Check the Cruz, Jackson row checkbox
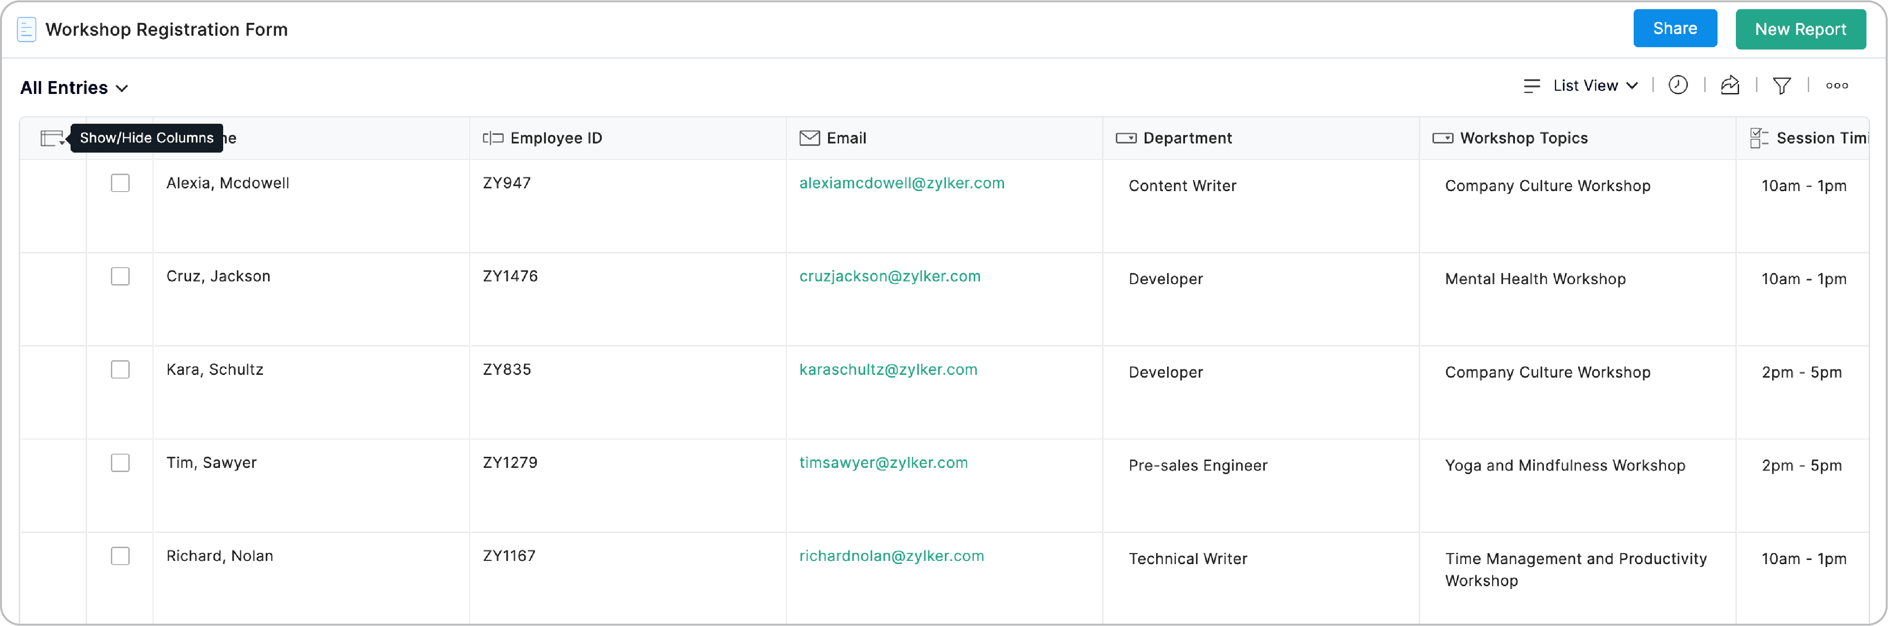The height and width of the screenshot is (626, 1888). tap(120, 276)
